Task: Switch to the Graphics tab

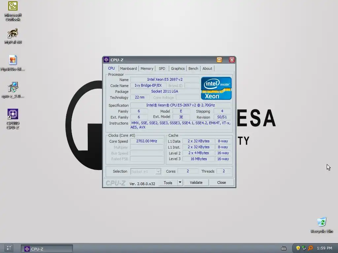Action: tap(178, 69)
